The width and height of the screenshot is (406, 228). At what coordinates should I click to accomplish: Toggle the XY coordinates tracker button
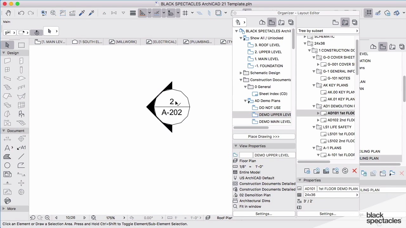click(171, 13)
